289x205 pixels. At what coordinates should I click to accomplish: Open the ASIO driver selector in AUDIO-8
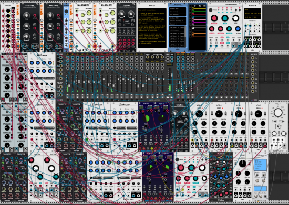pos(252,10)
